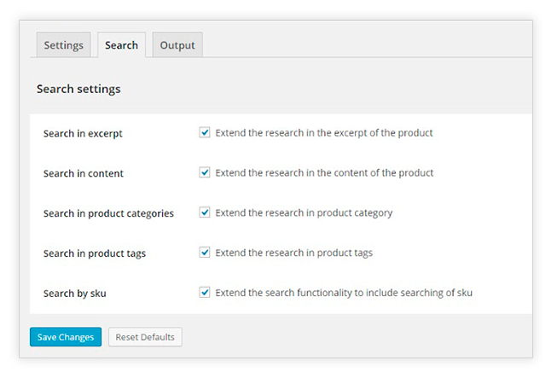
Task: Click the Save Changes button
Action: [66, 337]
